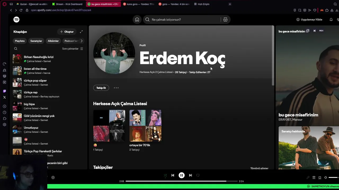Toggle shuffle playback
Screen dimensions: 339x190
pyautogui.click(x=165, y=175)
